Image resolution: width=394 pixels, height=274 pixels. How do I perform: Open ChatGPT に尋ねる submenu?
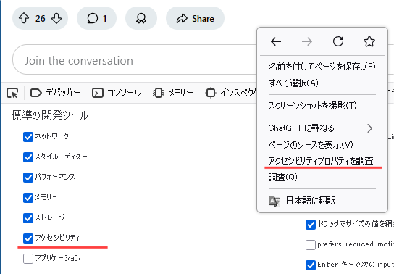(x=322, y=128)
